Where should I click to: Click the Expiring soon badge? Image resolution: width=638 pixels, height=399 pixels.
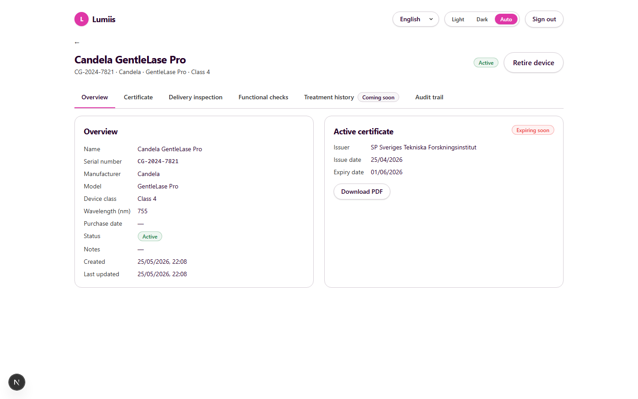533,130
